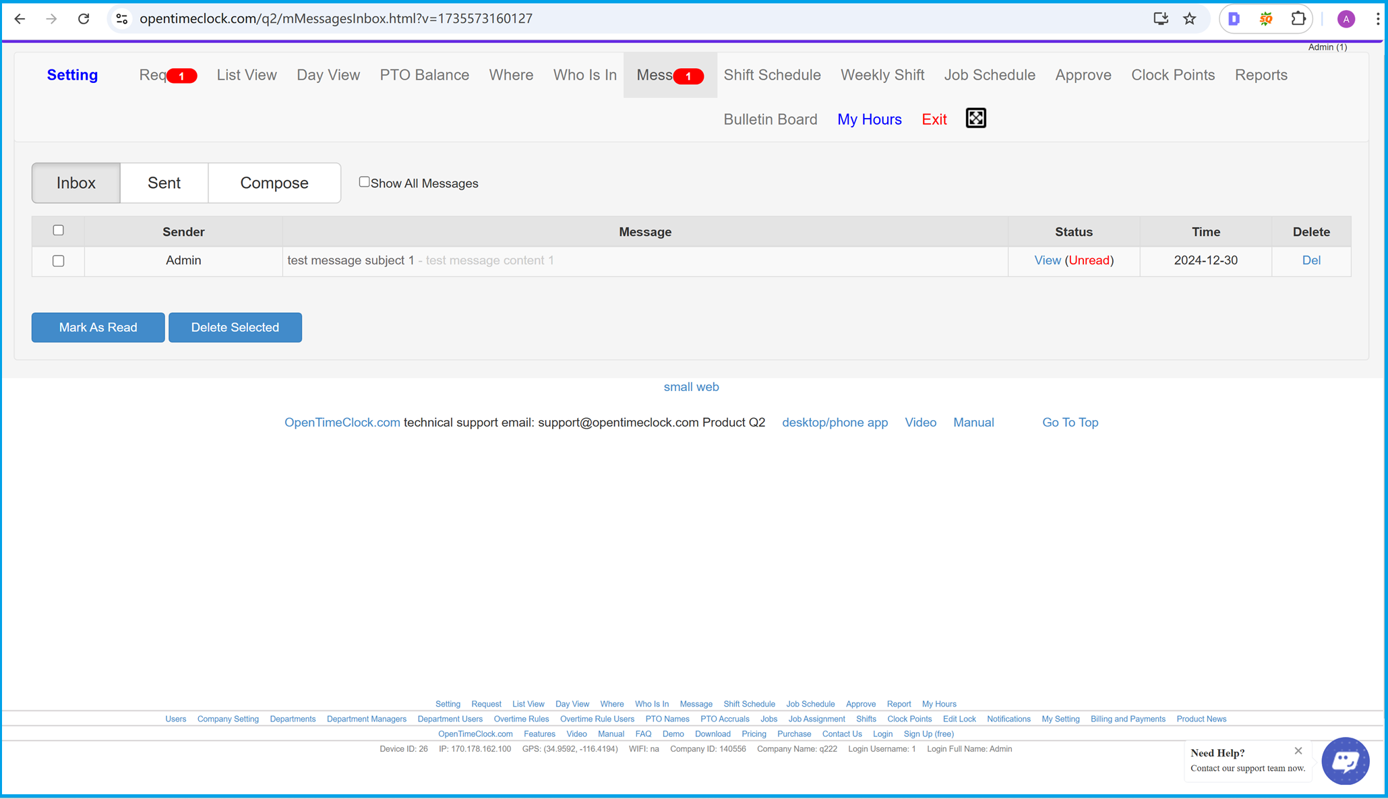
Task: Switch to the Compose tab
Action: [x=274, y=183]
